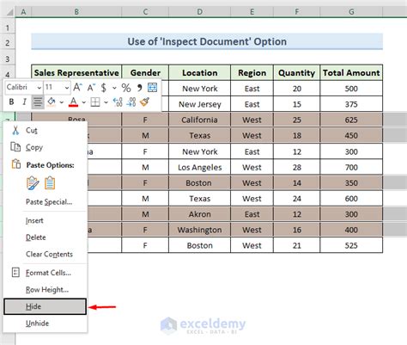Open the font size 11 dropdown
This screenshot has width=407, height=345.
[67, 88]
